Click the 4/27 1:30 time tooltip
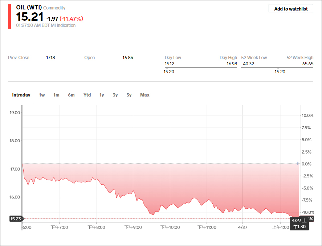This screenshot has width=322, height=246. click(299, 224)
